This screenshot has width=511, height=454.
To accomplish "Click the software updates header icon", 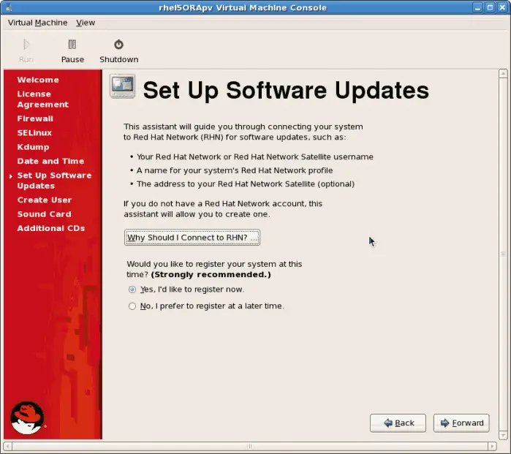I will [x=122, y=87].
